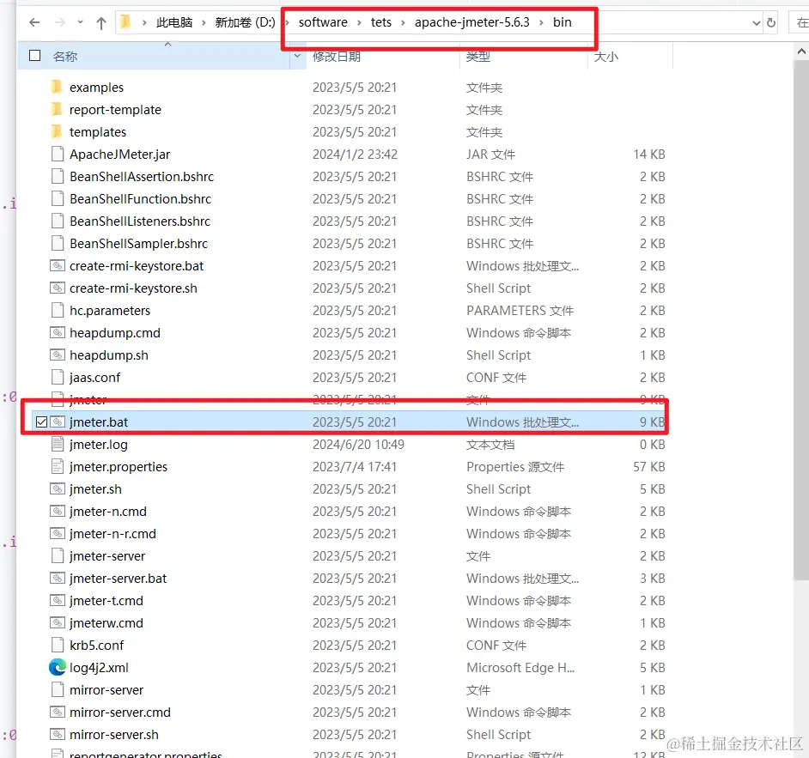Sort by 名称 column

[65, 56]
